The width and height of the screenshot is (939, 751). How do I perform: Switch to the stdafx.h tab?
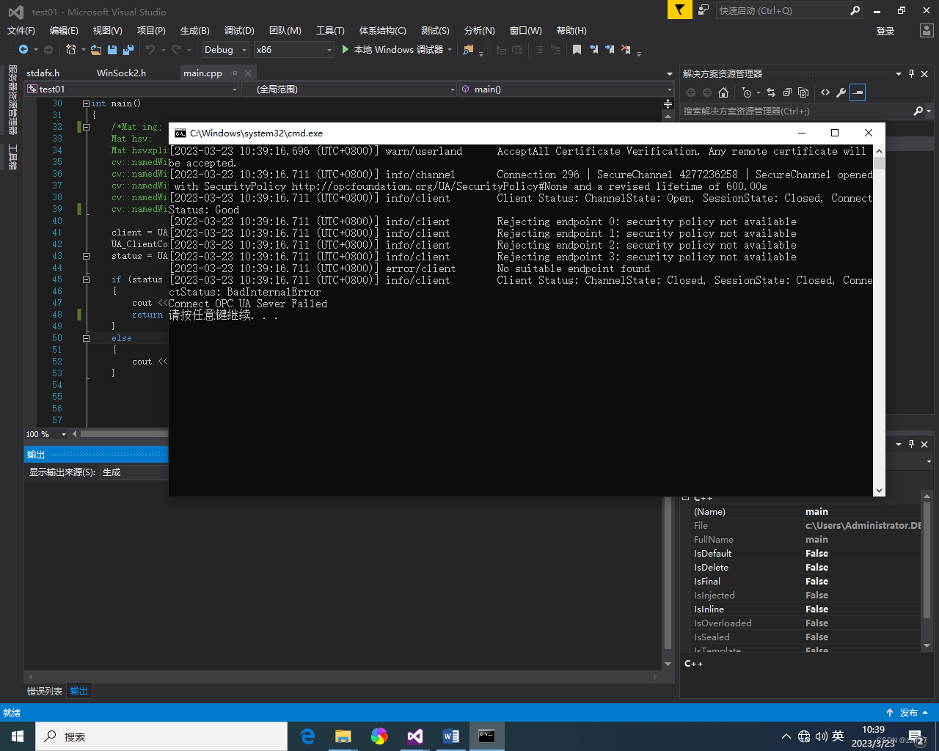[43, 73]
